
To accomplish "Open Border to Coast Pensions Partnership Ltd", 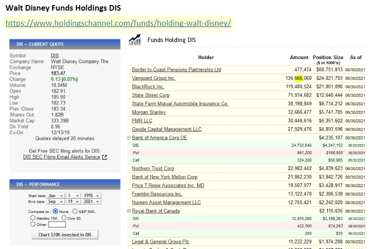I will point(176,70).
